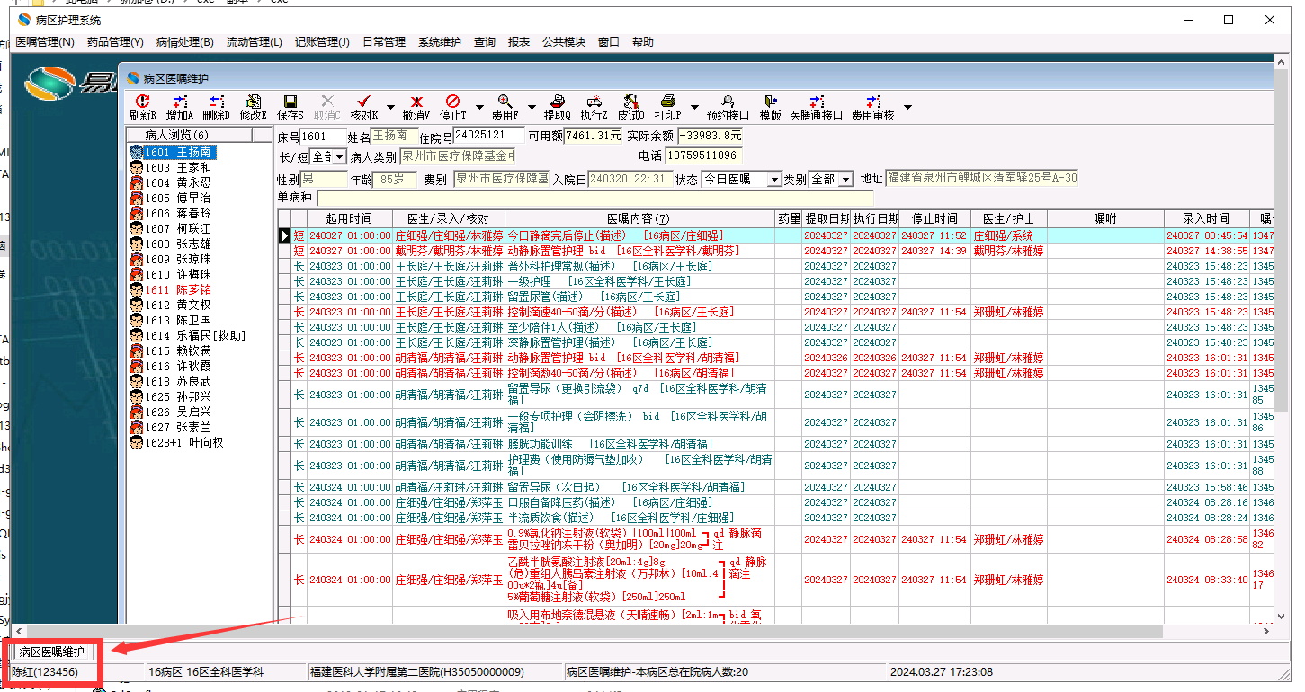Select patient 1605 傅早治 in the list
This screenshot has width=1305, height=692.
click(x=178, y=199)
